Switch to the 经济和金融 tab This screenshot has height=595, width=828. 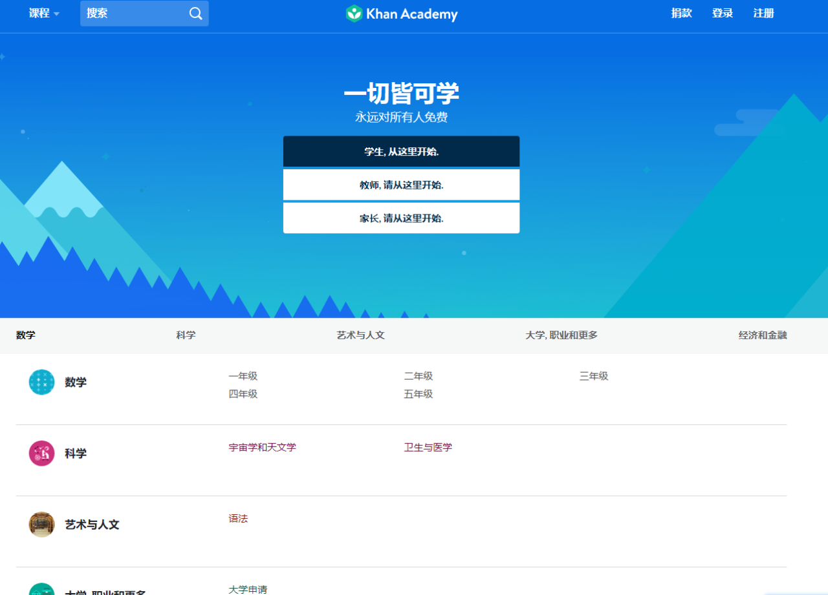763,335
